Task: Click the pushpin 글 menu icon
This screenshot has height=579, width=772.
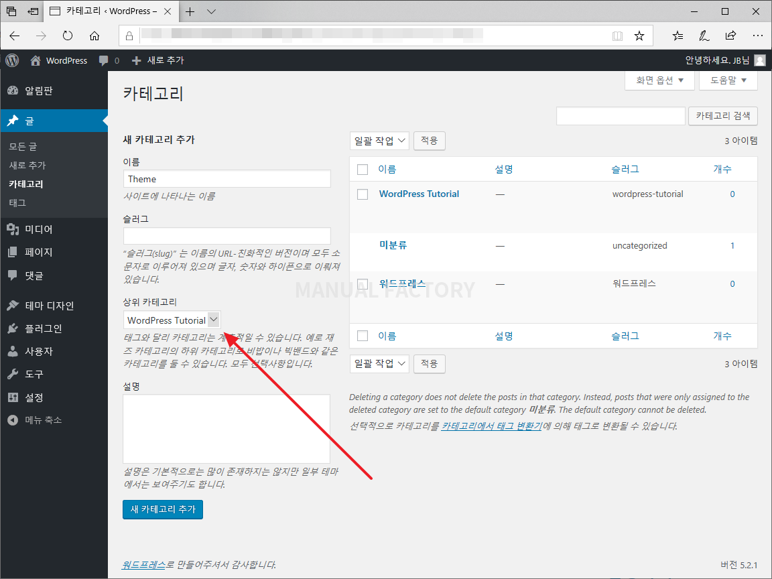Action: coord(13,121)
